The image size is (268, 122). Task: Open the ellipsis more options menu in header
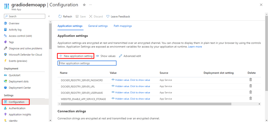(x=91, y=5)
